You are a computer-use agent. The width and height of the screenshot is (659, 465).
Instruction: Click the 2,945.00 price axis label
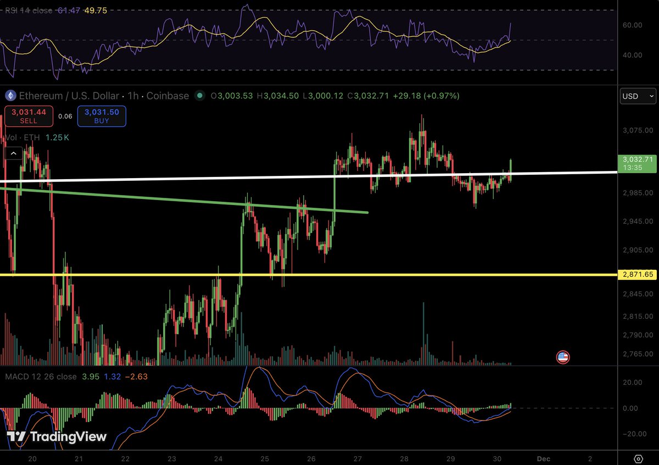[637, 221]
